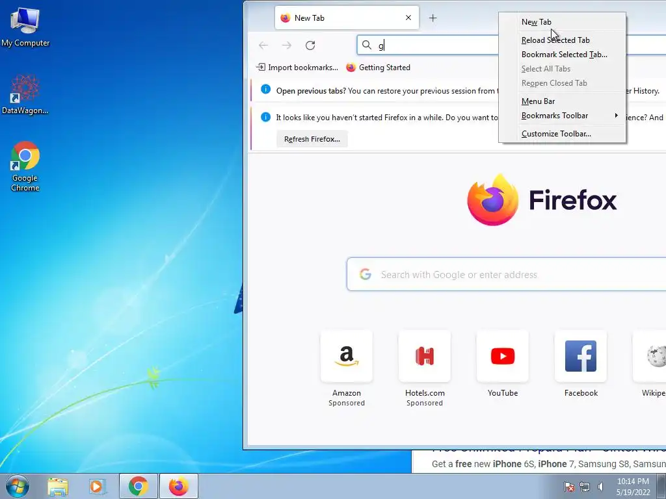
Task: Click the magnifier icon in the address bar
Action: [367, 45]
